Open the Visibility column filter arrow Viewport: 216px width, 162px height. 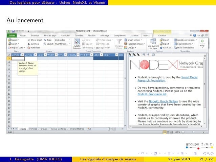92,55
